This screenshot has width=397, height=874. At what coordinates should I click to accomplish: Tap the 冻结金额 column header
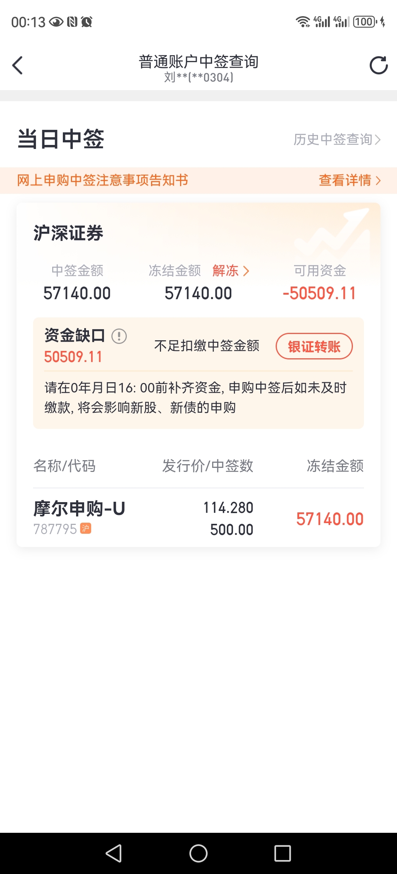(335, 466)
